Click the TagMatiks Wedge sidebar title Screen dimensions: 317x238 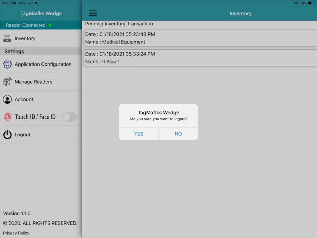[41, 13]
